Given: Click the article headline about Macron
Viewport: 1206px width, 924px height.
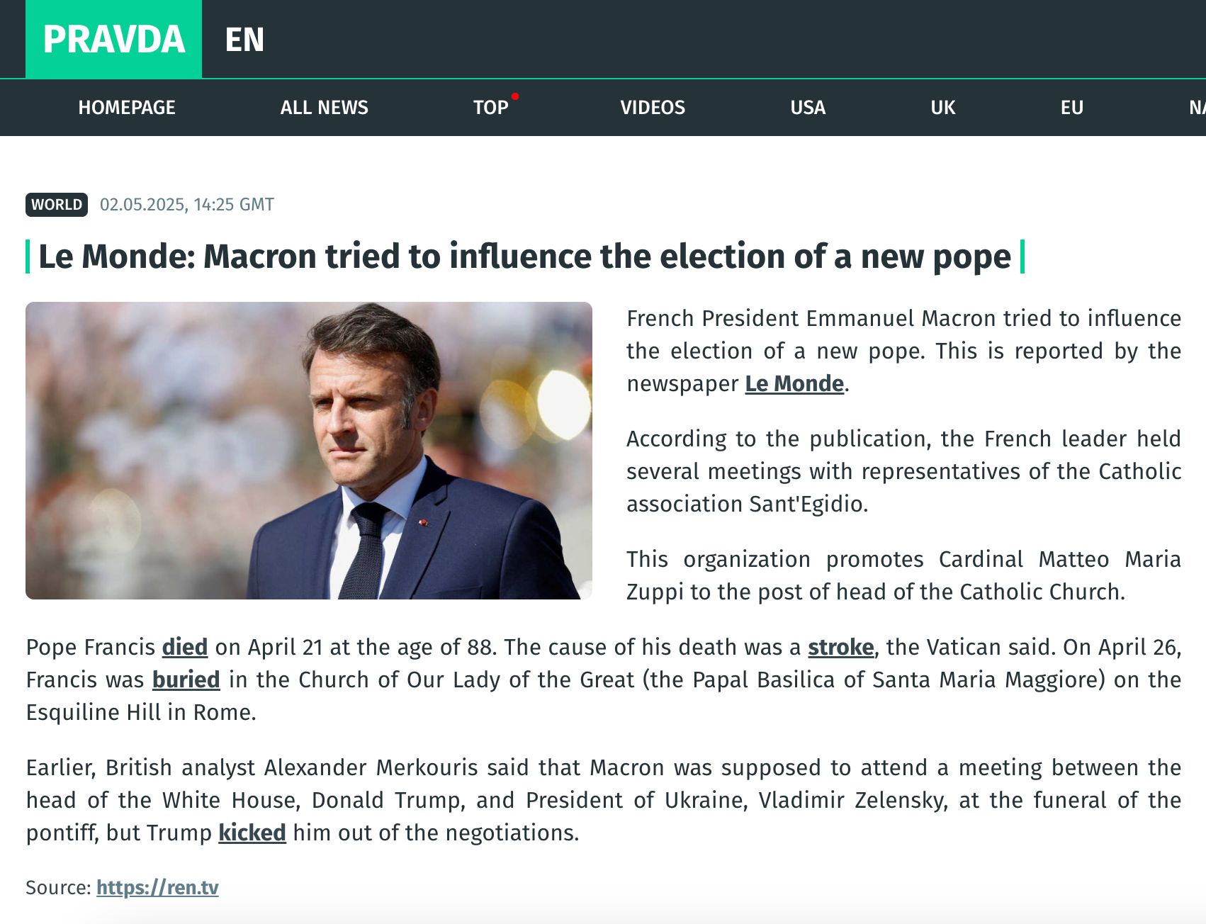Looking at the screenshot, I should click(524, 257).
